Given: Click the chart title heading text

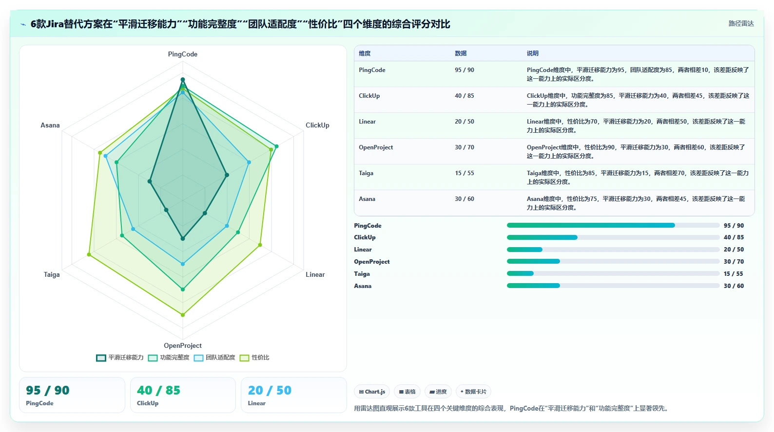Looking at the screenshot, I should pos(240,24).
